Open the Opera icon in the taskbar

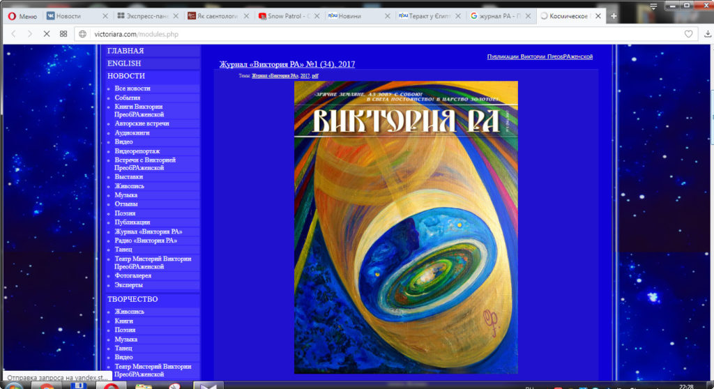point(111,386)
